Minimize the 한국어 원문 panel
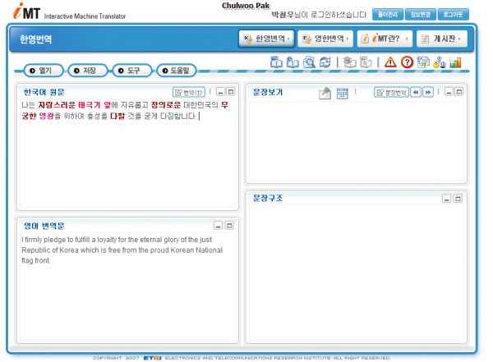493x362 pixels. pos(220,92)
